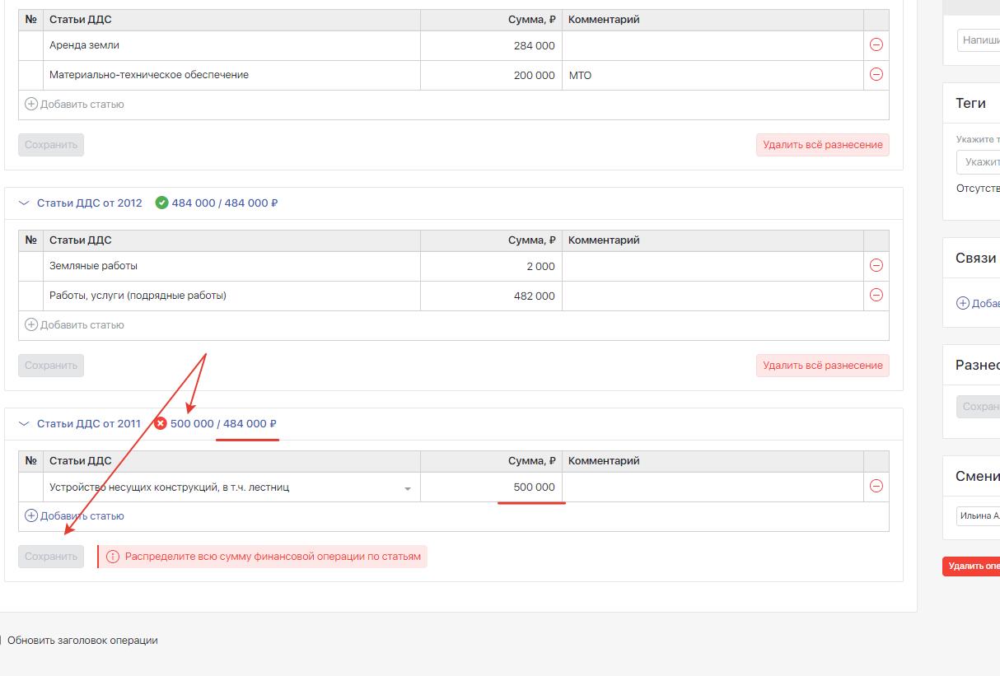The height and width of the screenshot is (676, 1000).
Task: Click the green check icon near 484 000
Action: point(161,203)
